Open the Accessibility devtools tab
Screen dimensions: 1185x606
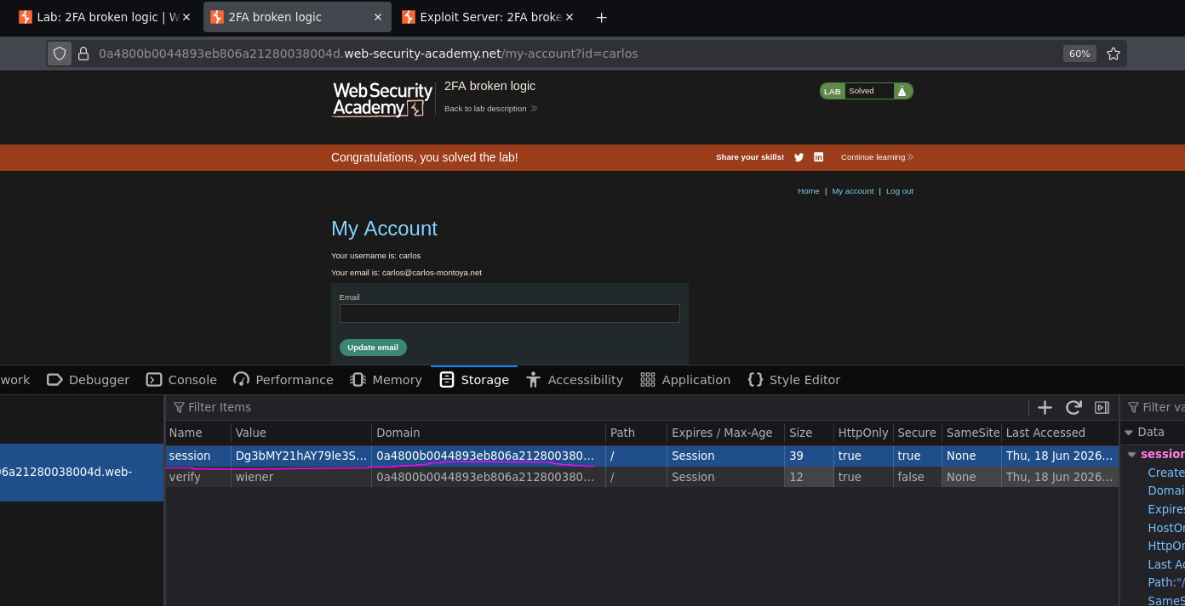(x=575, y=380)
